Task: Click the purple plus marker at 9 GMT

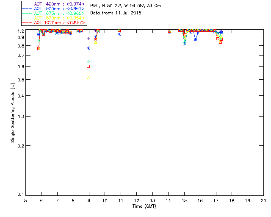Action: 88,39
